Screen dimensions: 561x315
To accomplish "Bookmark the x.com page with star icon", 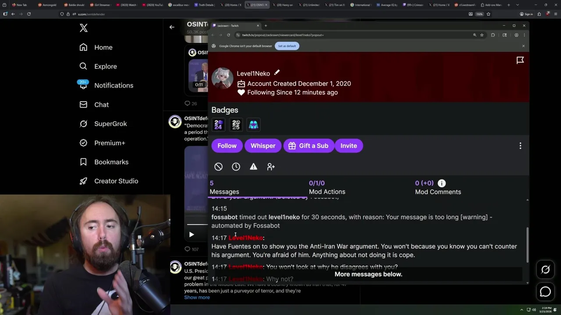I will [488, 14].
